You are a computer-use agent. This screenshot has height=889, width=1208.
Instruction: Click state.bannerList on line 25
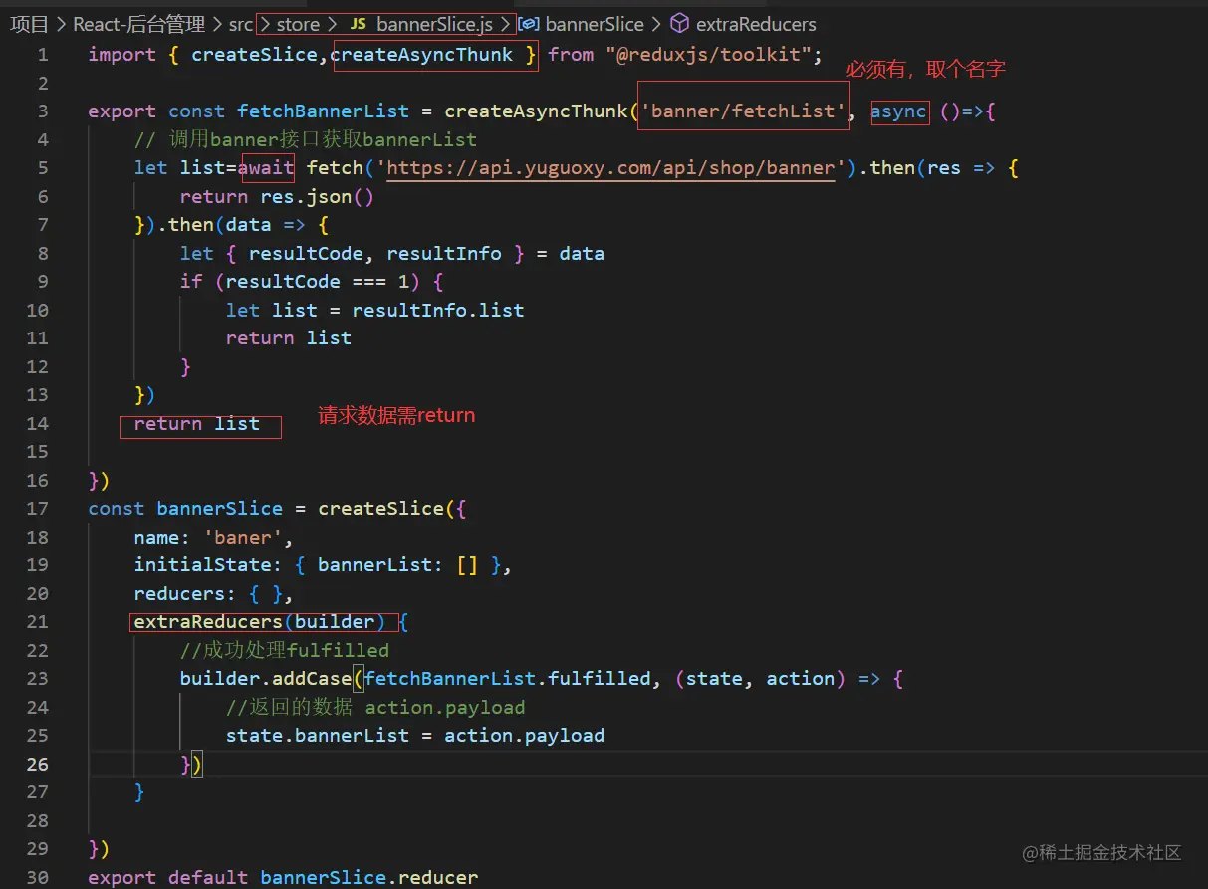click(318, 735)
